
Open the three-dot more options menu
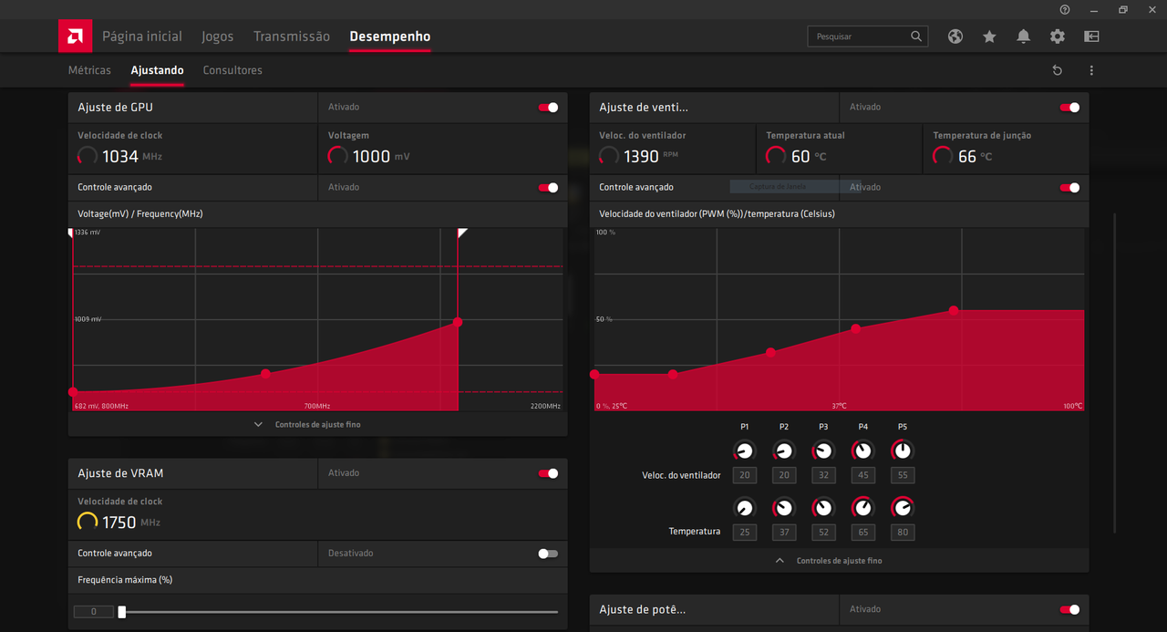(1091, 70)
